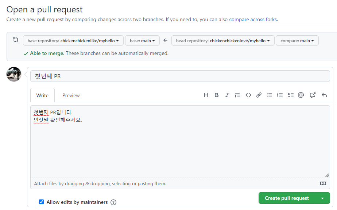Click the pull request title field
This screenshot has width=337, height=210.
tap(180, 76)
